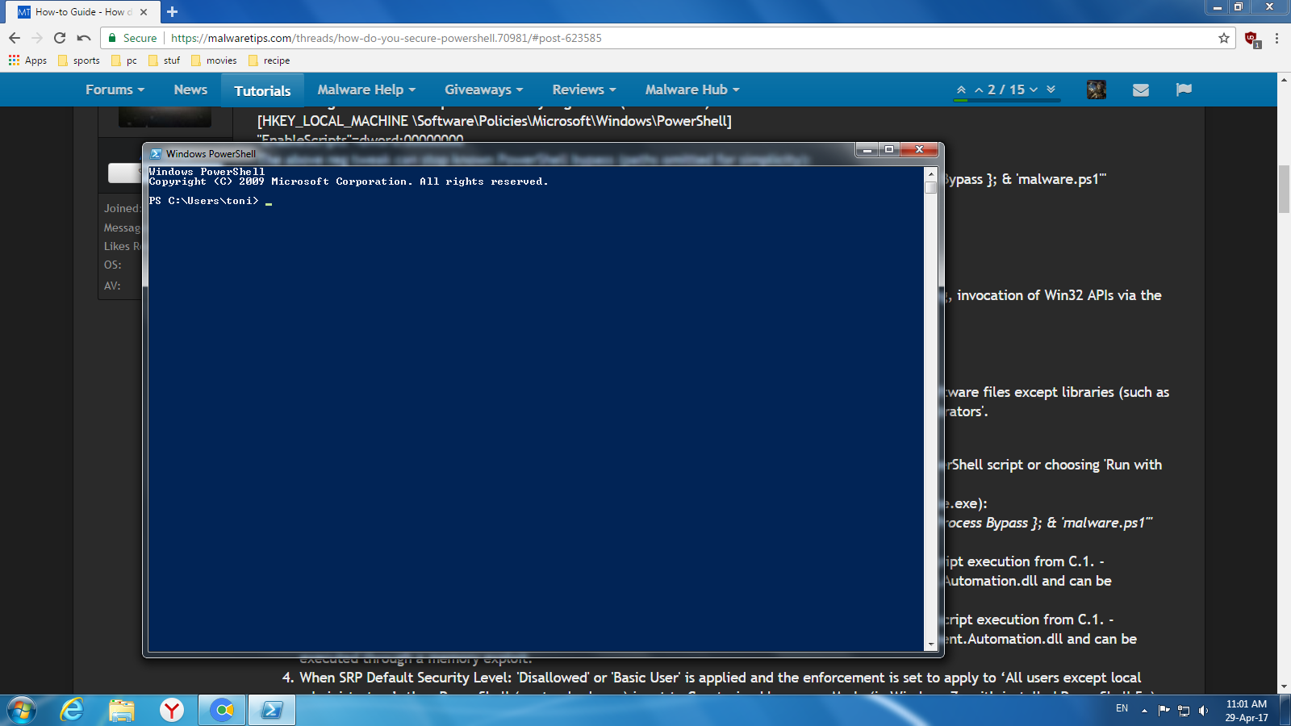
Task: Launch Yandex browser from the taskbar
Action: point(171,710)
